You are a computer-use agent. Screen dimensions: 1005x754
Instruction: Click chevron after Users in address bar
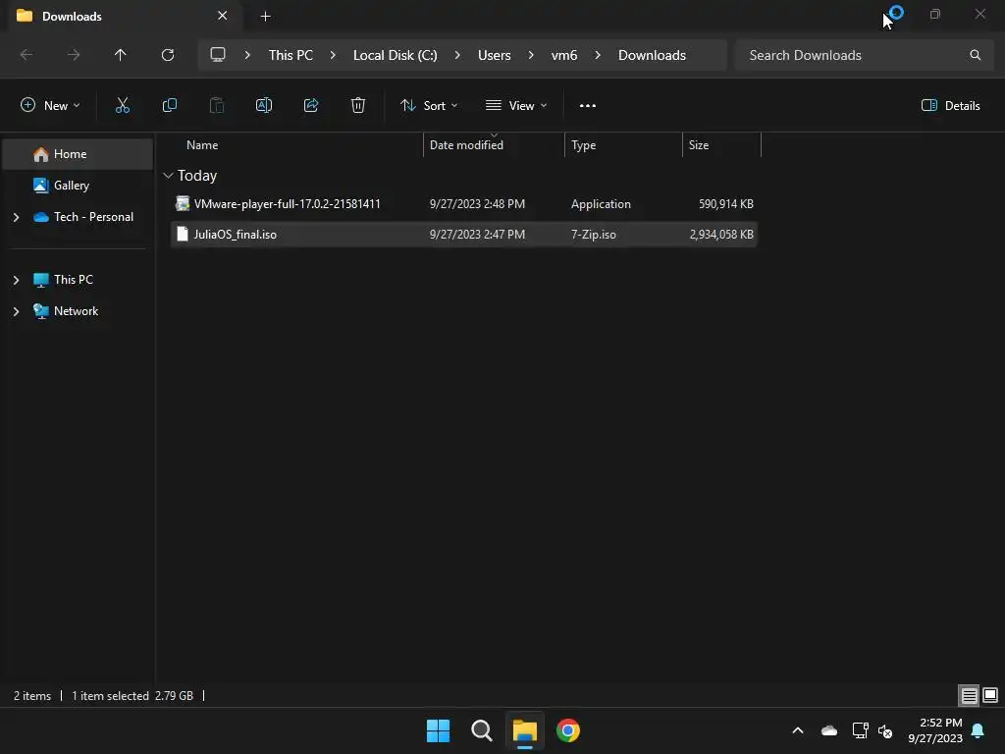pos(531,55)
